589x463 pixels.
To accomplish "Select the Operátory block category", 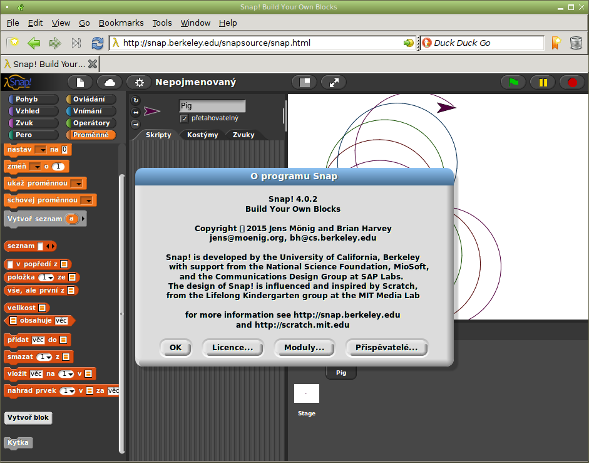I will pyautogui.click(x=91, y=123).
